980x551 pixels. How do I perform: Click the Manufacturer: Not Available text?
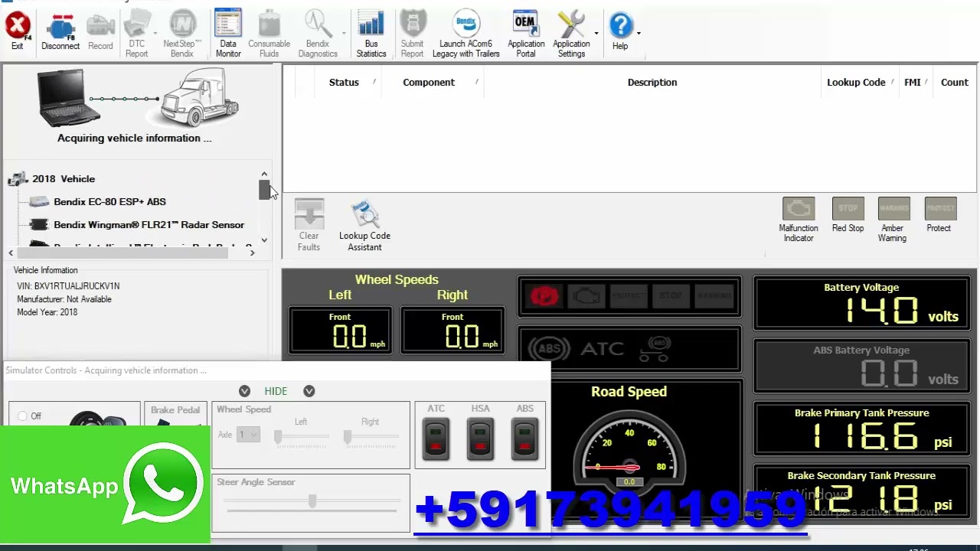click(x=64, y=299)
